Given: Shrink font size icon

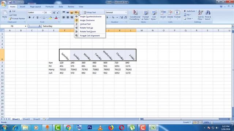Looking at the screenshot, I should (x=58, y=12).
